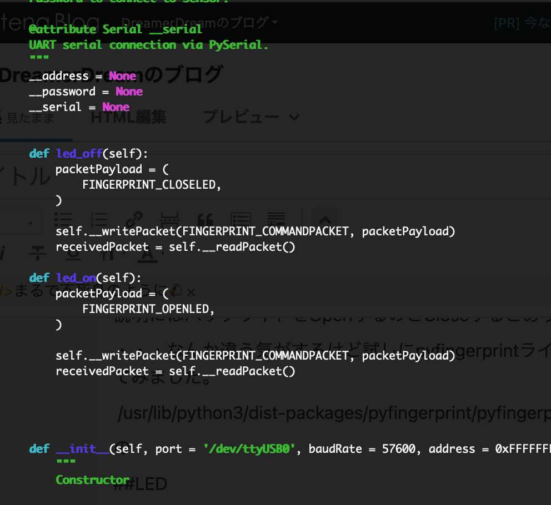
Task: Click the __init__ method name
Action: [83, 449]
